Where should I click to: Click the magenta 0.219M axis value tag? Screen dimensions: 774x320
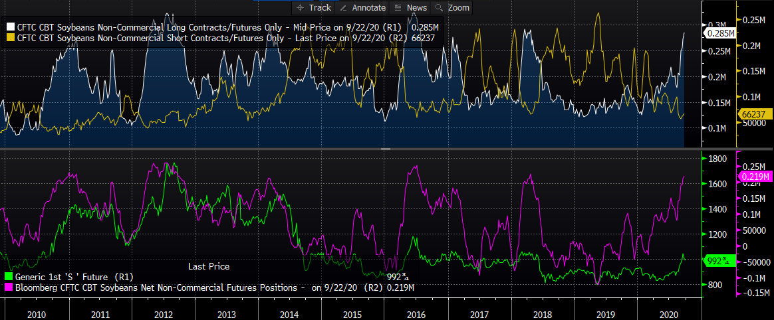coord(755,177)
